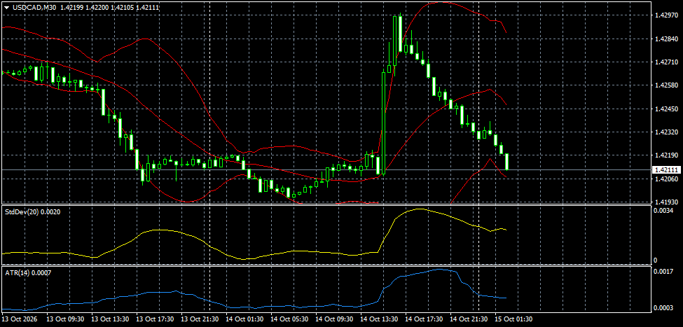The width and height of the screenshot is (683, 327).
Task: Click the 14 Oct 13:30 time label
Action: point(378,319)
